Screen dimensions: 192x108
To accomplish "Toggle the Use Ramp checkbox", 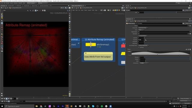I will coord(139,47).
